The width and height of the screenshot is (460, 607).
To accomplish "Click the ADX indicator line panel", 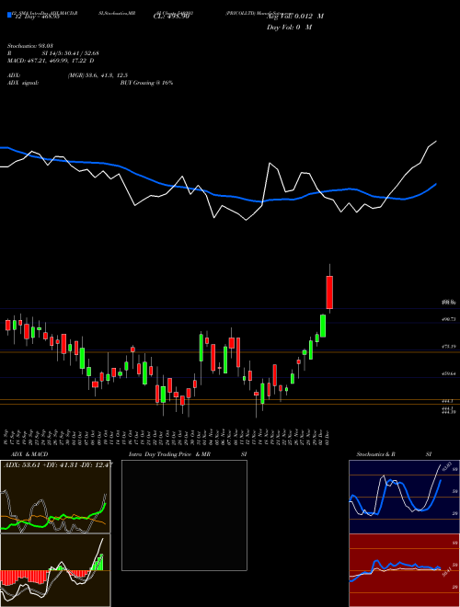I will [x=55, y=497].
